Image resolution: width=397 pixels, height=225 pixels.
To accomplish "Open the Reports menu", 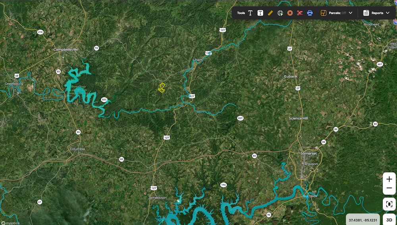I will click(377, 13).
